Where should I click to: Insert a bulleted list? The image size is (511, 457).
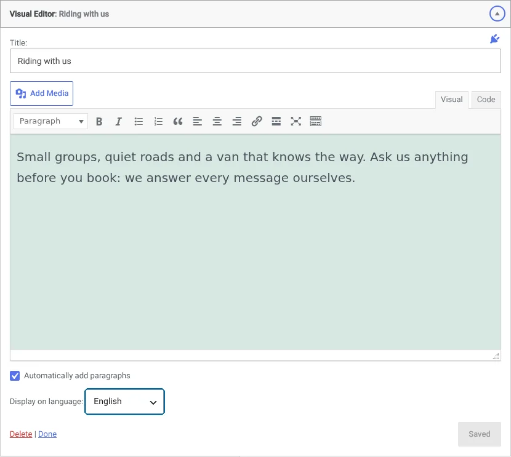point(139,121)
